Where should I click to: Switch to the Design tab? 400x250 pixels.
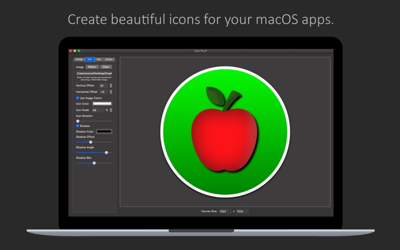pos(79,59)
